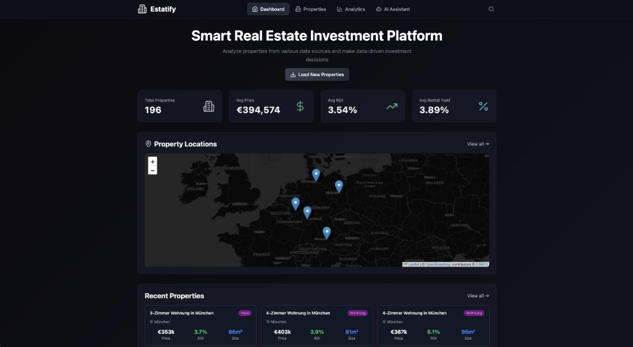Zoom out the map with minus button
The height and width of the screenshot is (347, 633).
[153, 171]
